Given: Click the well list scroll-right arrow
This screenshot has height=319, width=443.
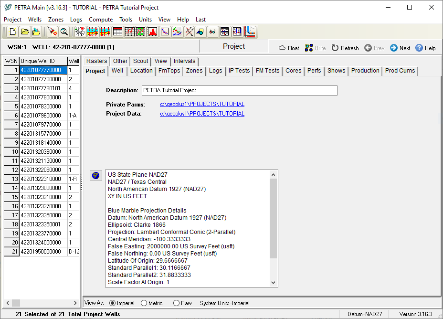Looking at the screenshot, I should (x=75, y=303).
